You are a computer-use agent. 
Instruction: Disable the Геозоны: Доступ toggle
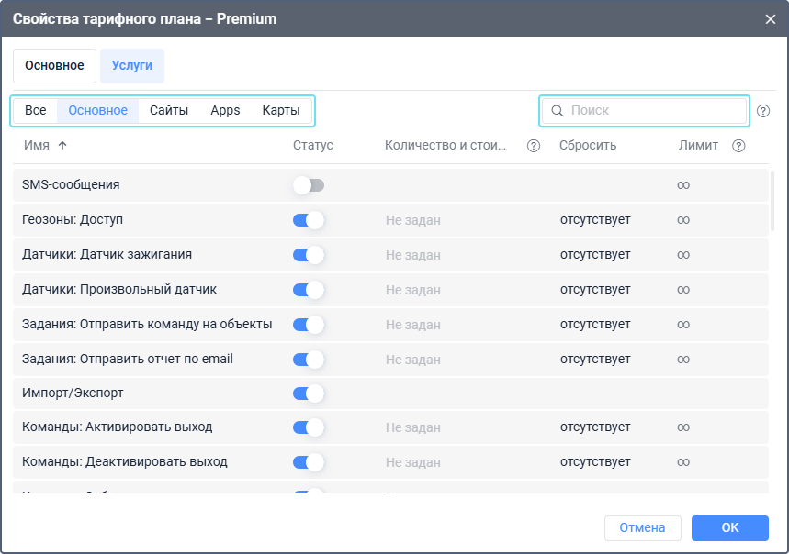click(x=309, y=220)
